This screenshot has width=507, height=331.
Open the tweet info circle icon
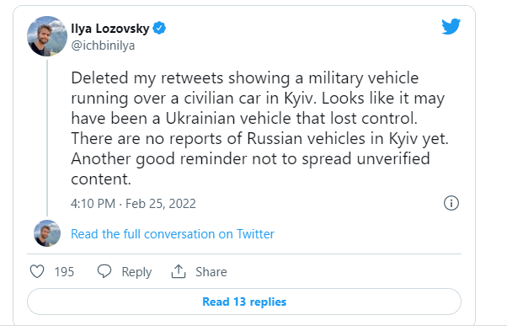coord(451,203)
